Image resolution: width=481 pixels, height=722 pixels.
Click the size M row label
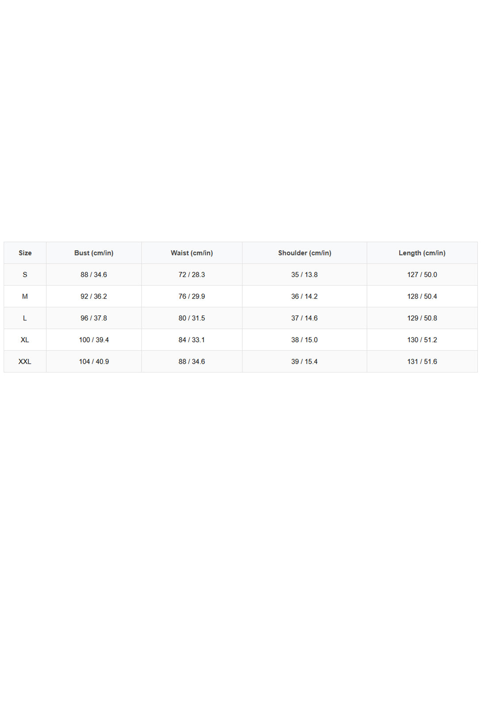point(25,296)
